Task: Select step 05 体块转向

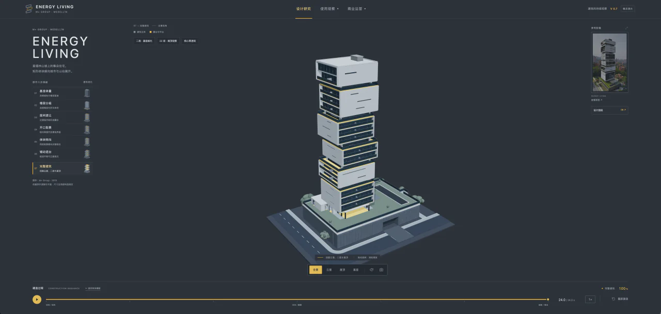Action: click(x=62, y=142)
